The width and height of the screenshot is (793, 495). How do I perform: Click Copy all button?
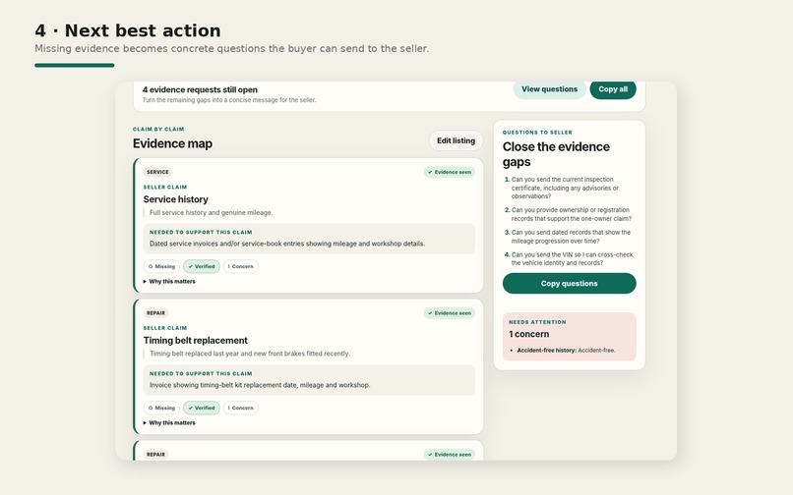612,89
